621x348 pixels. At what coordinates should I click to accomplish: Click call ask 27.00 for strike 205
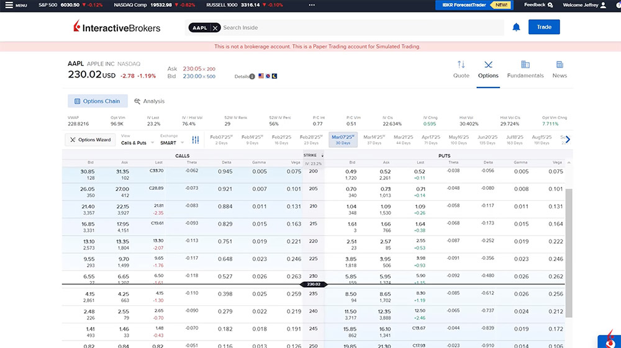coord(122,189)
